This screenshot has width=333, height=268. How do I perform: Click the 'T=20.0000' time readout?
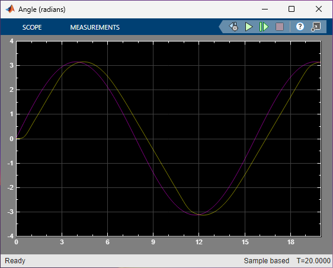(313, 260)
